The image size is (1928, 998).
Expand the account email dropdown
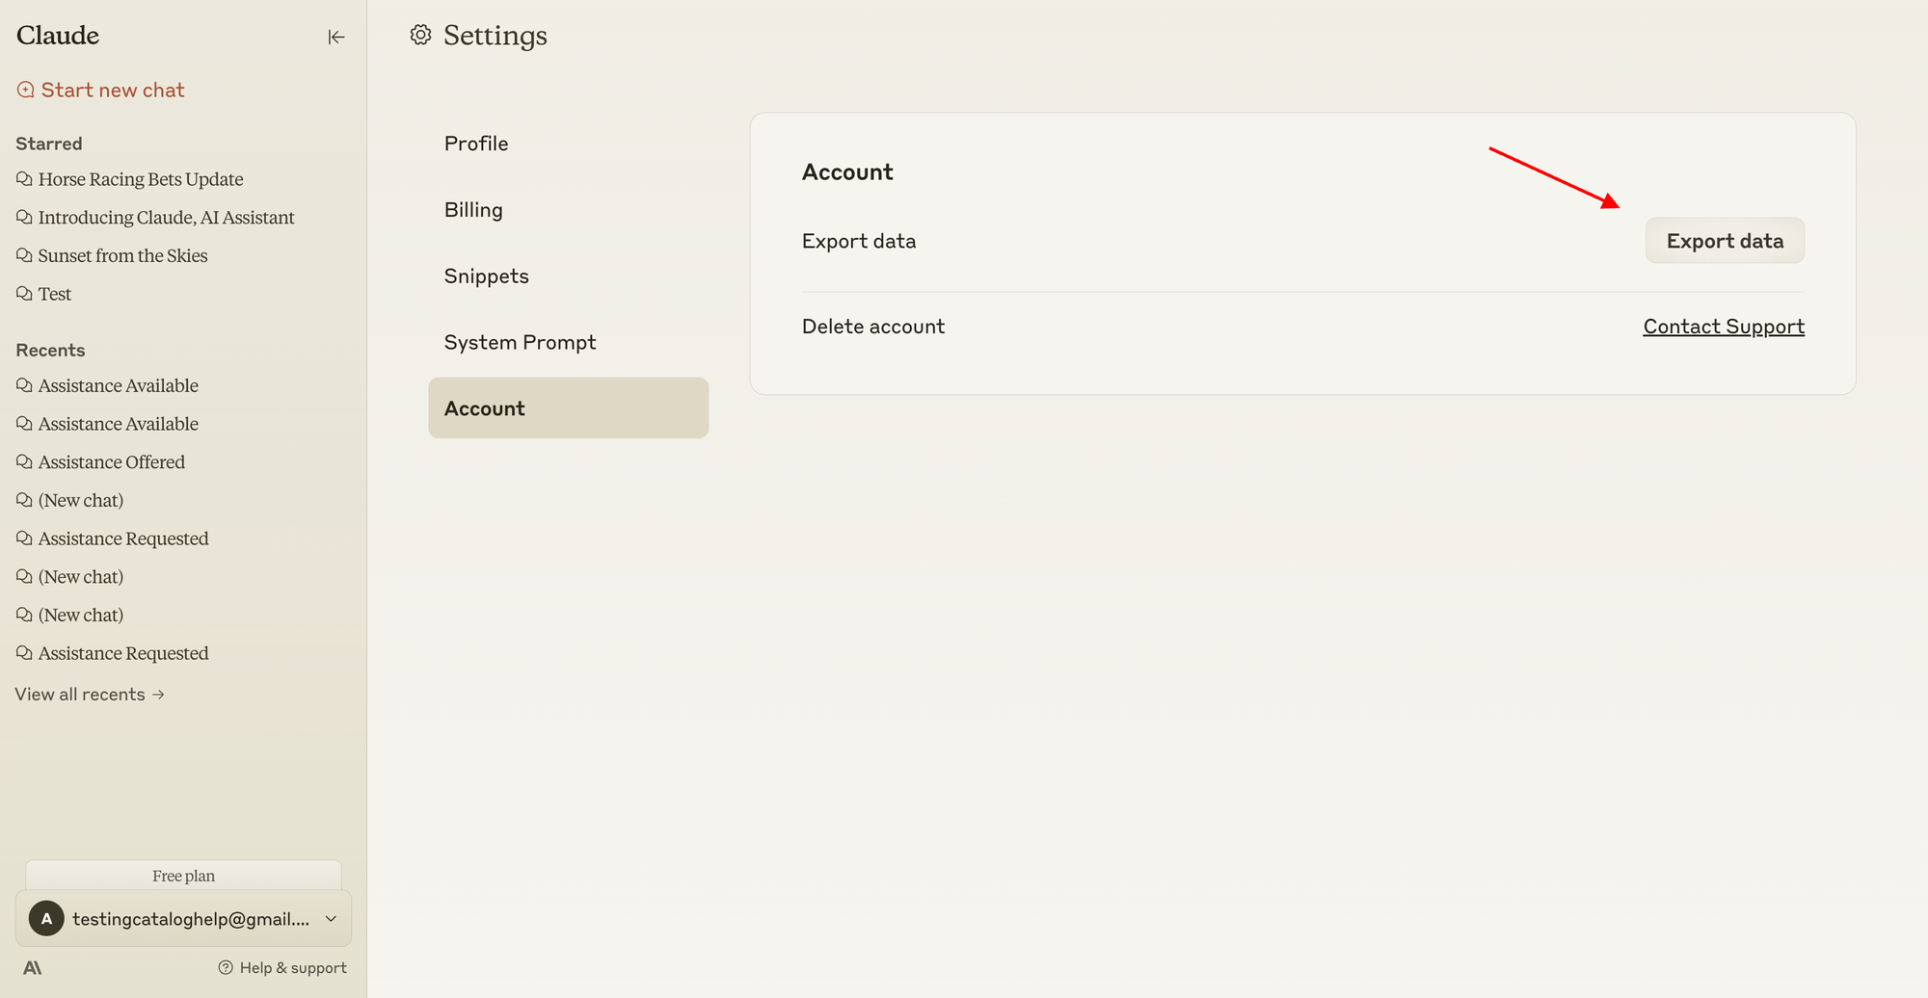click(x=331, y=919)
